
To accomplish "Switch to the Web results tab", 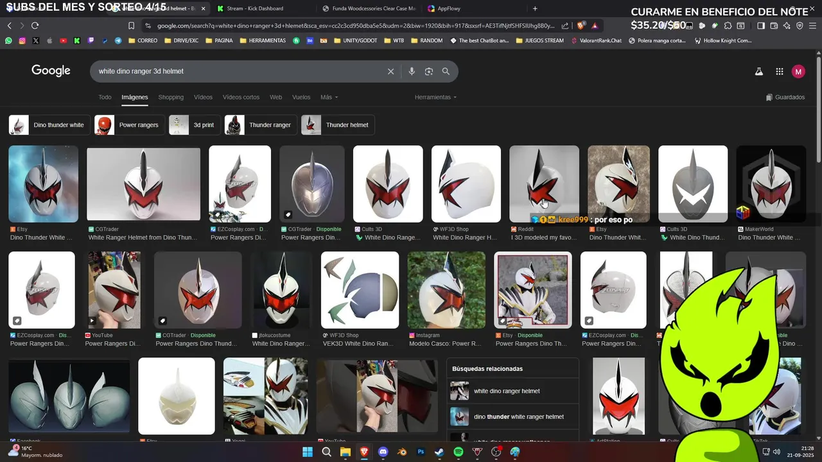I will (275, 98).
